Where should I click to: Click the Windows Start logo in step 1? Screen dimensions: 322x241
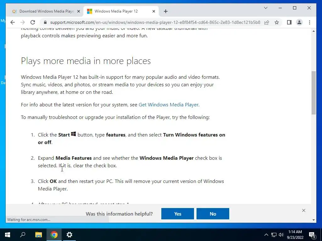tap(73, 134)
